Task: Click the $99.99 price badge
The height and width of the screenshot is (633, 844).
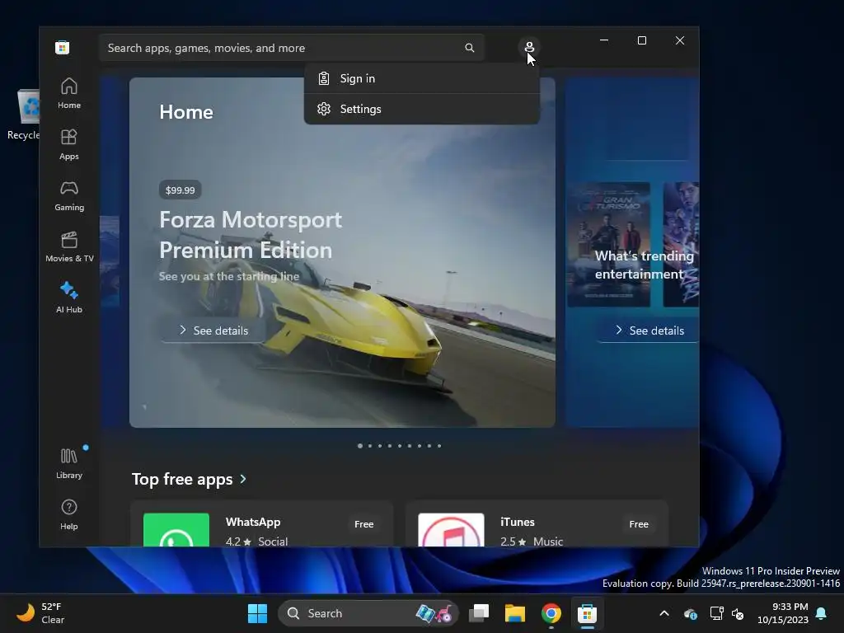Action: click(x=181, y=190)
